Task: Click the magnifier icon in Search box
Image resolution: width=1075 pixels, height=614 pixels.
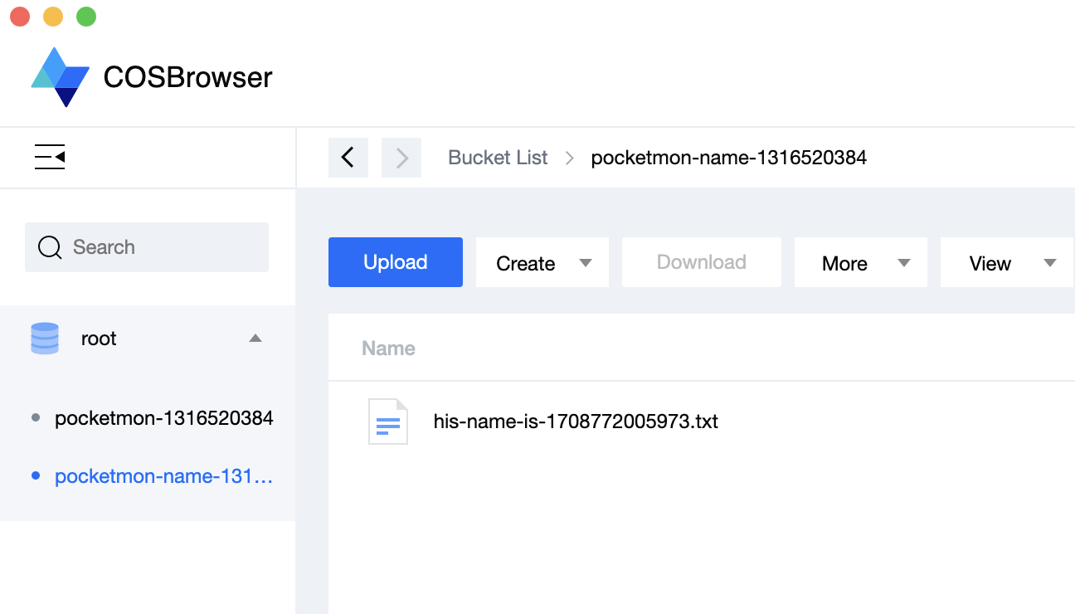Action: 50,247
